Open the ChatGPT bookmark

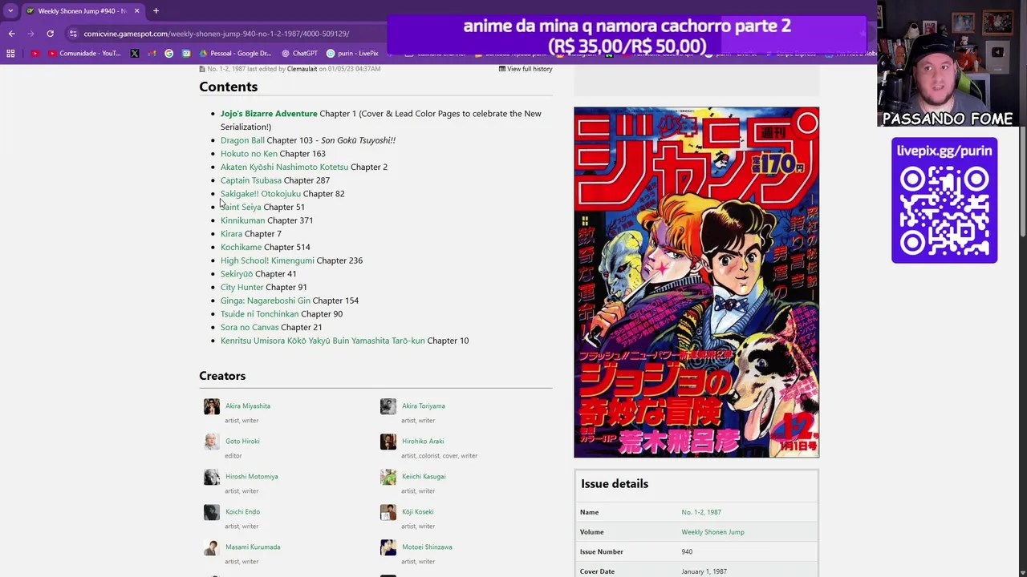click(x=299, y=54)
